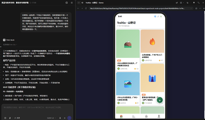Expand the task duration 4m 53s details
205x120 pixels.
pos(10,45)
